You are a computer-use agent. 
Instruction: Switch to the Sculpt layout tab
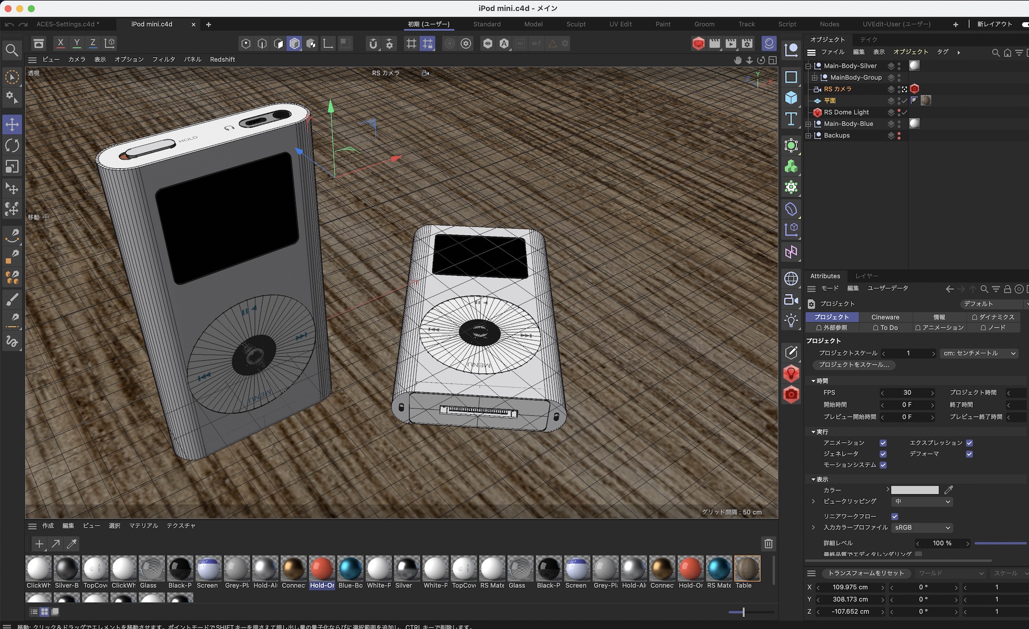[x=576, y=24]
